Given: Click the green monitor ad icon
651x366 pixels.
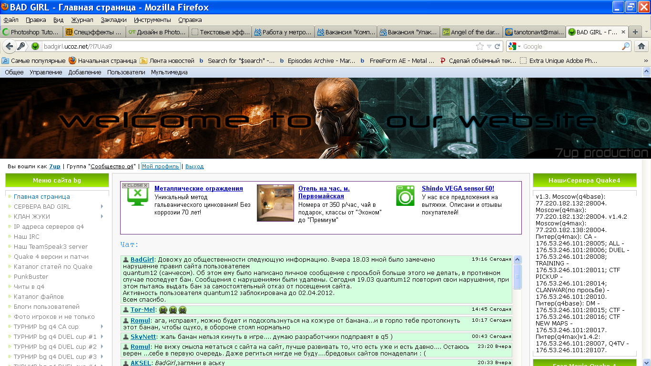Looking at the screenshot, I should (137, 196).
